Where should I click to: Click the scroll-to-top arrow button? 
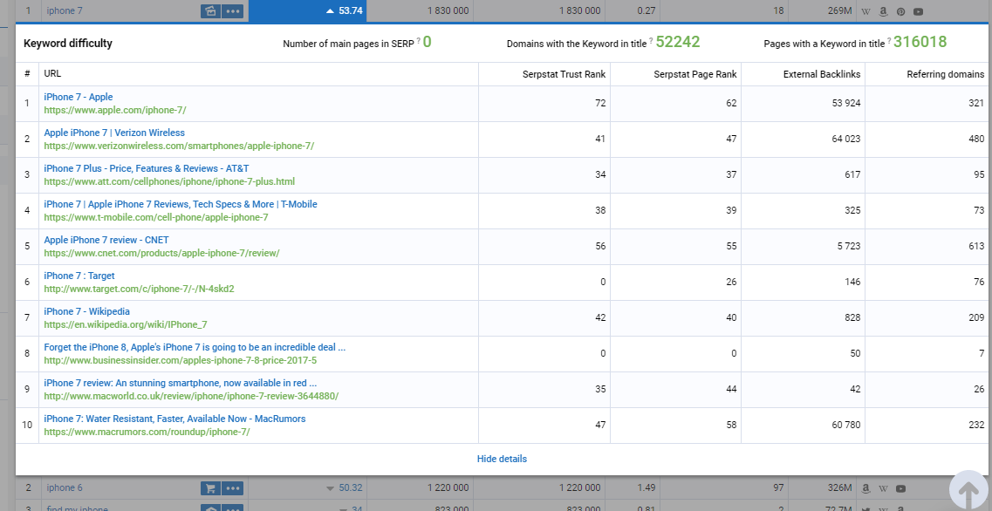click(968, 490)
